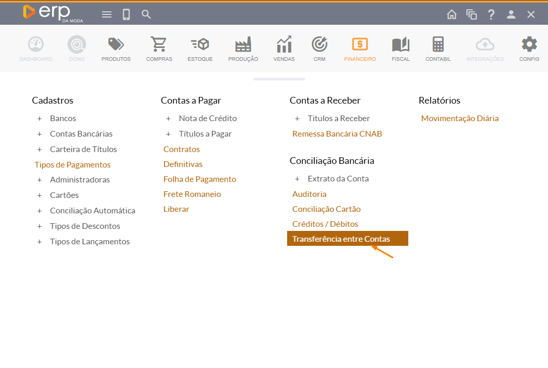This screenshot has height=368, width=548.
Task: Select the Estoque inventory module icon
Action: [x=200, y=45]
